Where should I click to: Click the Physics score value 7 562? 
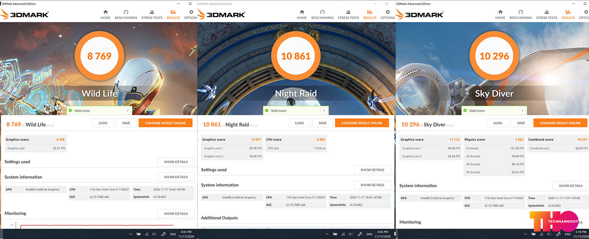pyautogui.click(x=520, y=140)
